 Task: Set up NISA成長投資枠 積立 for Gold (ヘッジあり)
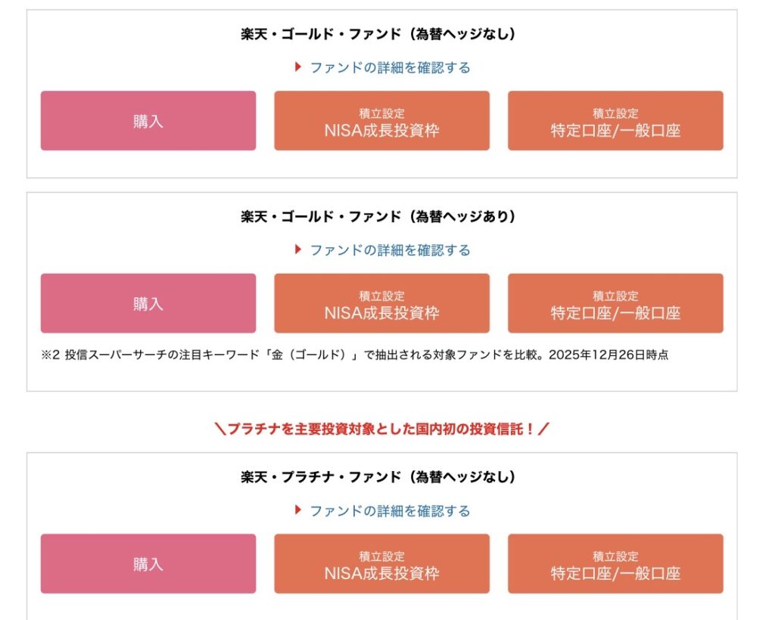tap(381, 303)
